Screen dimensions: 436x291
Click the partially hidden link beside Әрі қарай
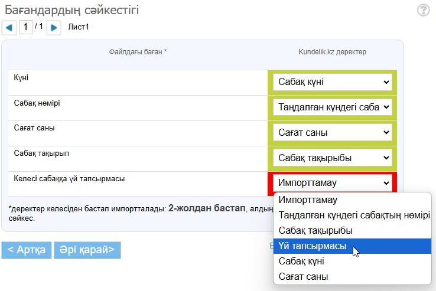tap(271, 245)
